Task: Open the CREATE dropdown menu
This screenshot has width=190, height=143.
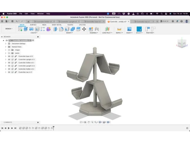Action: click(x=34, y=33)
